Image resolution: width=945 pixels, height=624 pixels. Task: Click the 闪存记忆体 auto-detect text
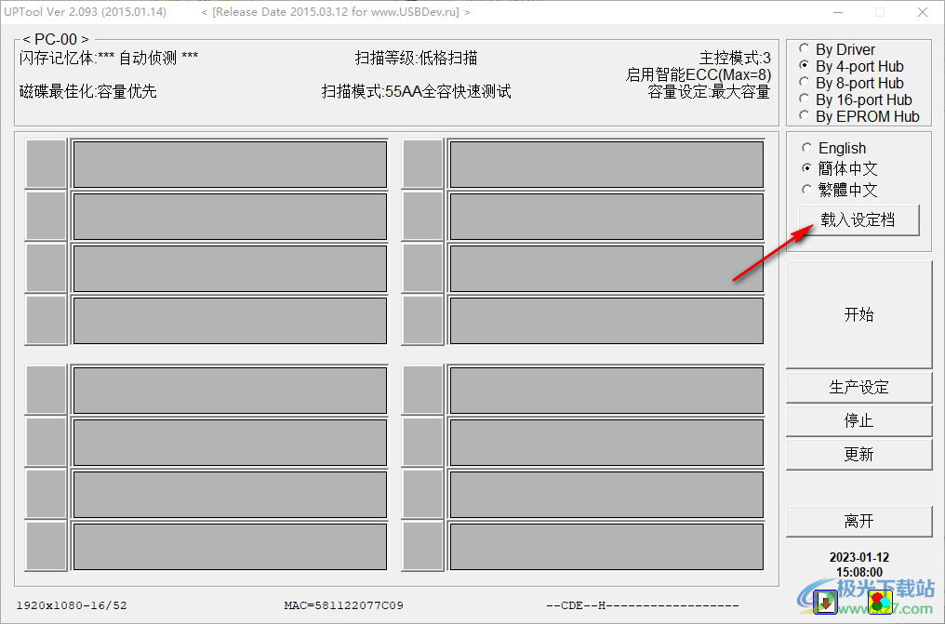click(109, 58)
